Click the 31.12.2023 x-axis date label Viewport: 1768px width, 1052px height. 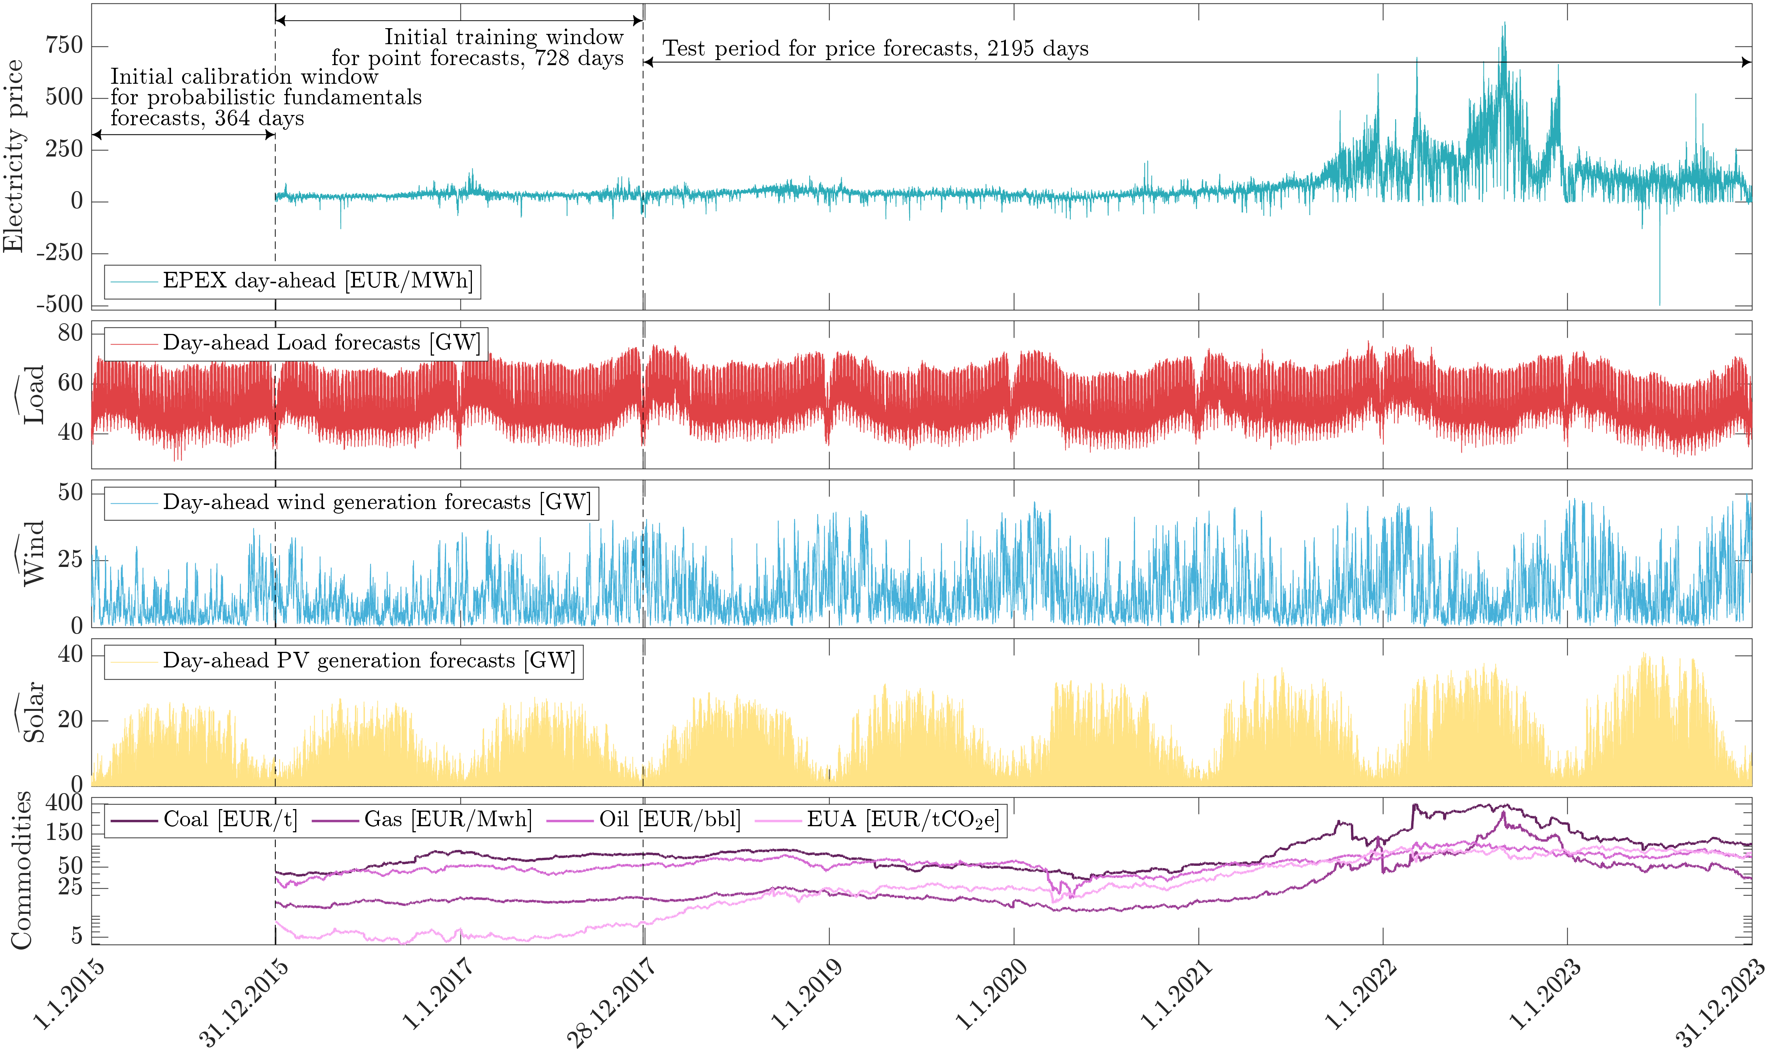point(1720,1003)
